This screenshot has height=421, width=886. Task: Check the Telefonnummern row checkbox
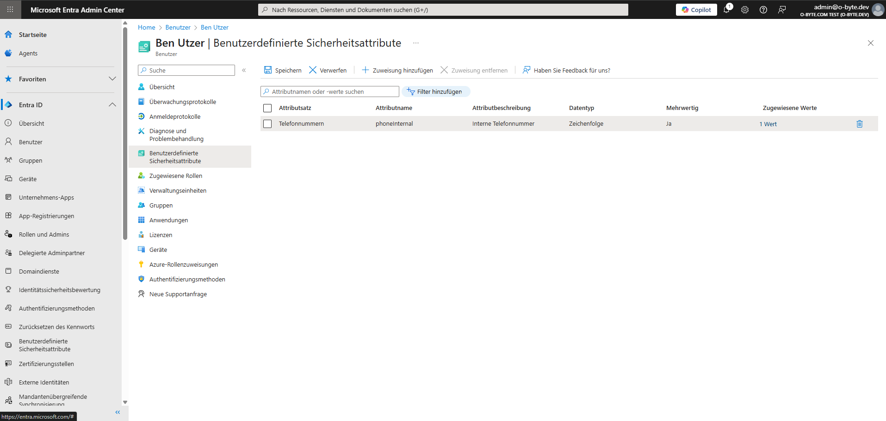point(267,124)
